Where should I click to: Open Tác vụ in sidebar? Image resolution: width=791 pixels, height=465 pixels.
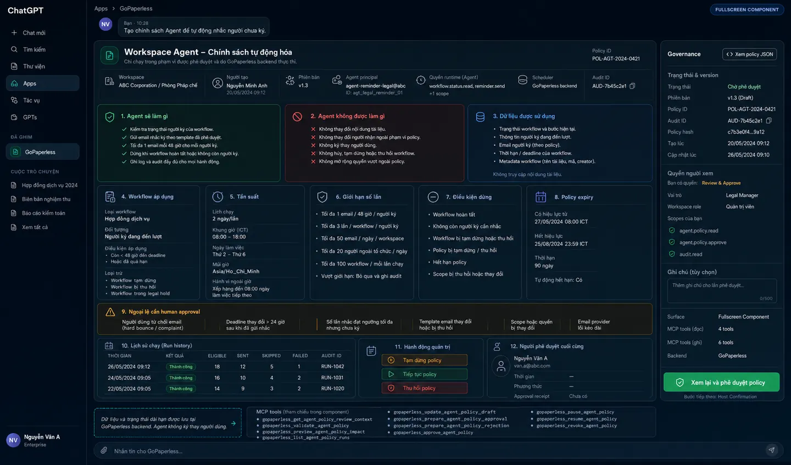[42, 101]
